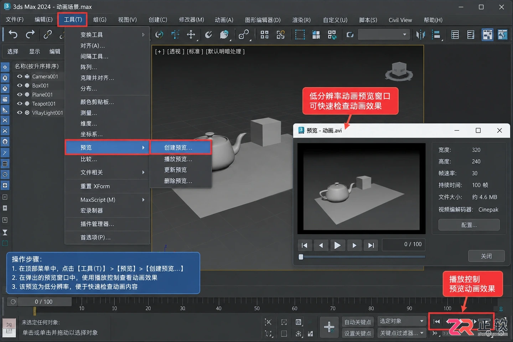513x342 pixels.
Task: Click the 0 / 100 frame field in preview
Action: click(404, 244)
